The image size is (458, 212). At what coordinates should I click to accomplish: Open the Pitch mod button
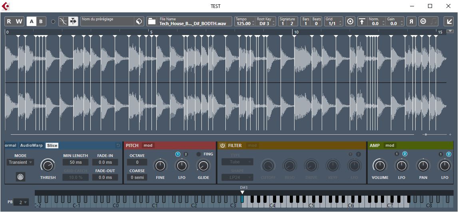coord(148,145)
